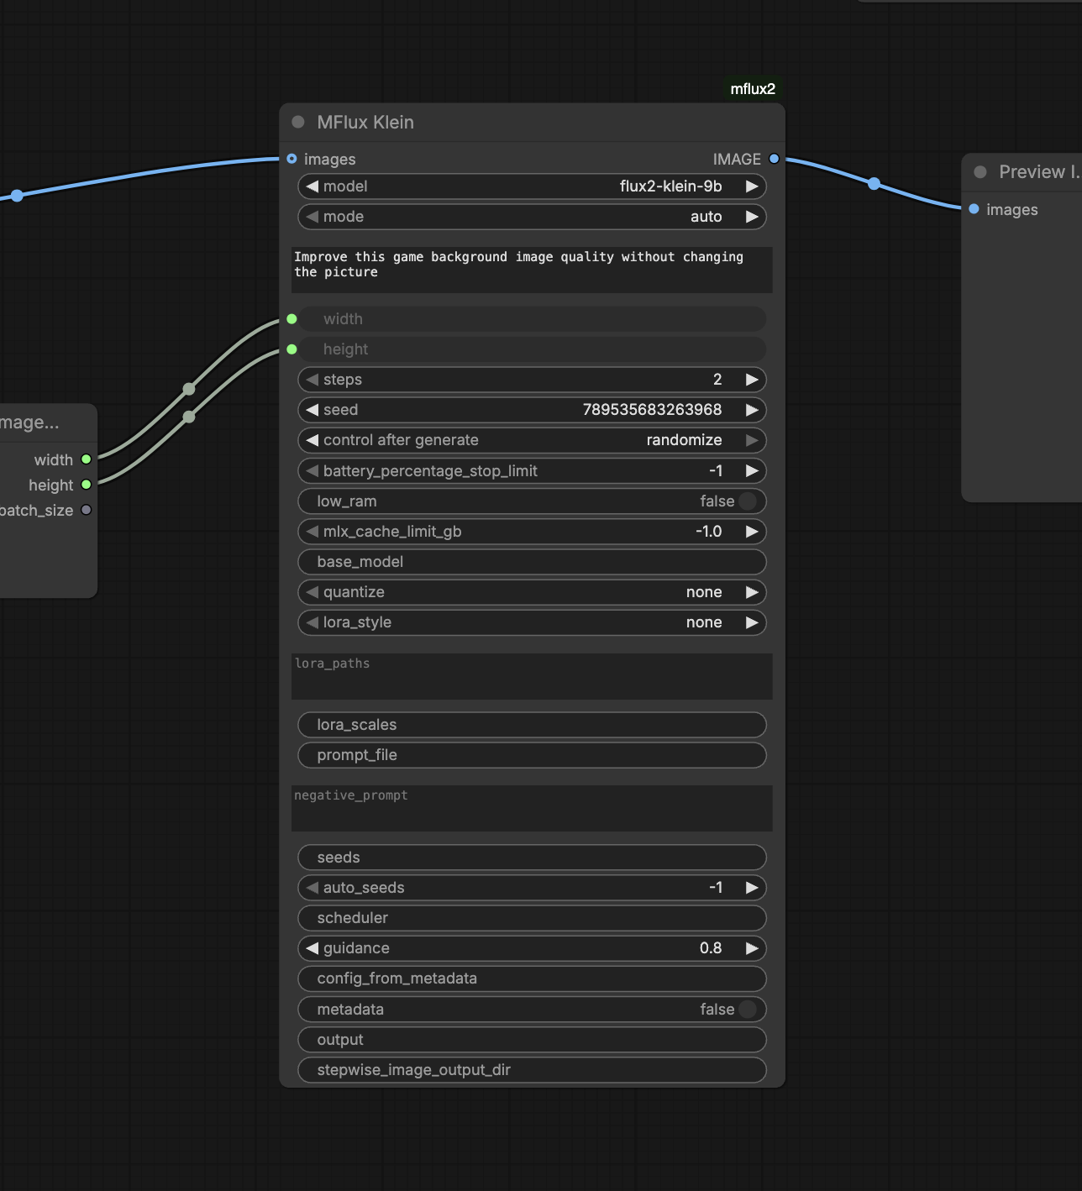
Task: Click the mflux2 badge above the node
Action: (753, 89)
